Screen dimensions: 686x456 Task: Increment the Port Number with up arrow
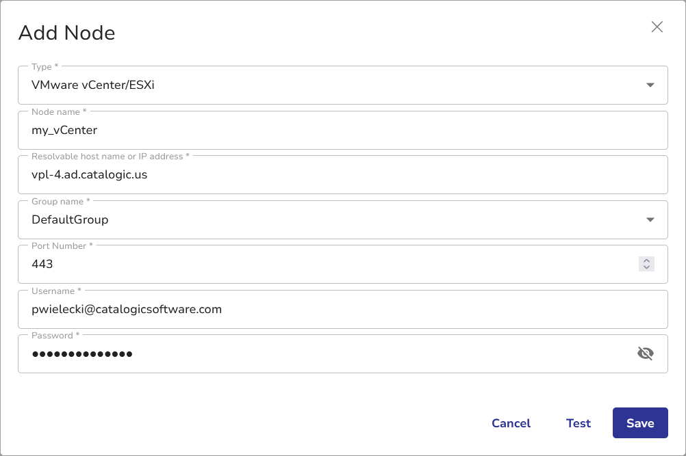(646, 260)
